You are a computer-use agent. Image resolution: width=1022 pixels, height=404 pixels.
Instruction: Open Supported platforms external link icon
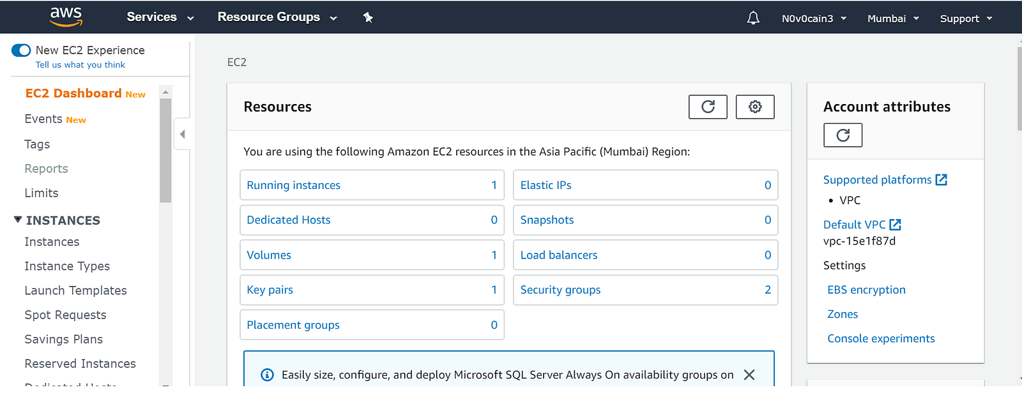pos(941,180)
